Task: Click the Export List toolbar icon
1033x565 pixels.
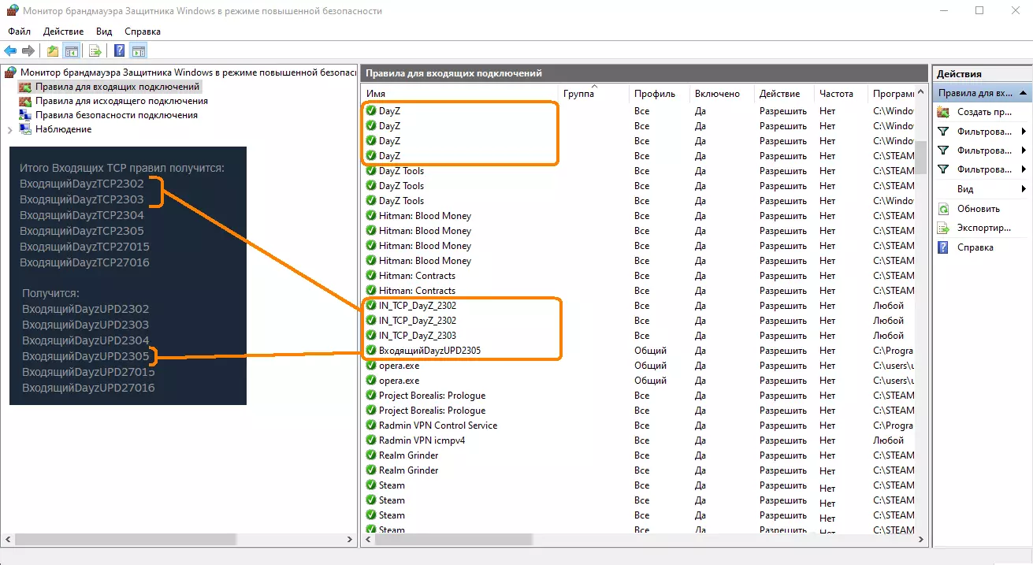Action: tap(95, 51)
